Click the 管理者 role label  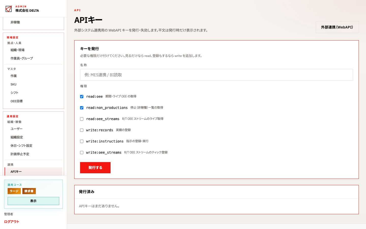pyautogui.click(x=9, y=214)
